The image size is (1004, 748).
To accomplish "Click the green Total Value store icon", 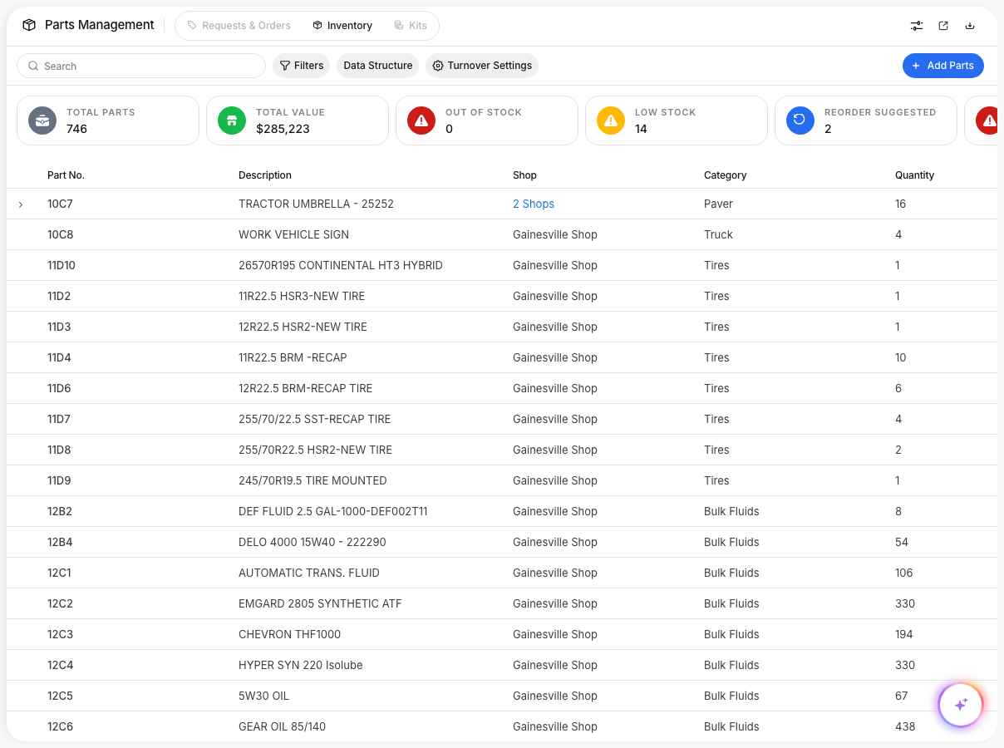I will pyautogui.click(x=232, y=121).
